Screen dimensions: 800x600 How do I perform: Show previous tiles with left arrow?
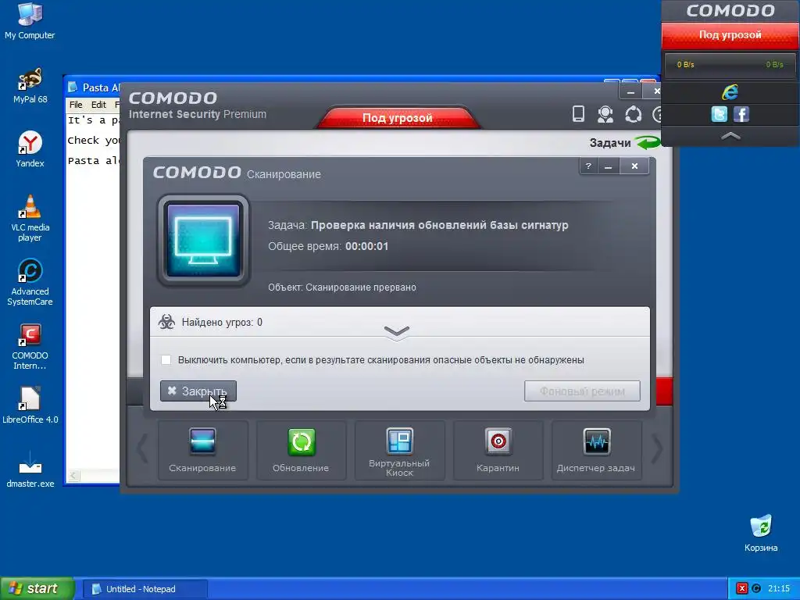click(x=142, y=449)
